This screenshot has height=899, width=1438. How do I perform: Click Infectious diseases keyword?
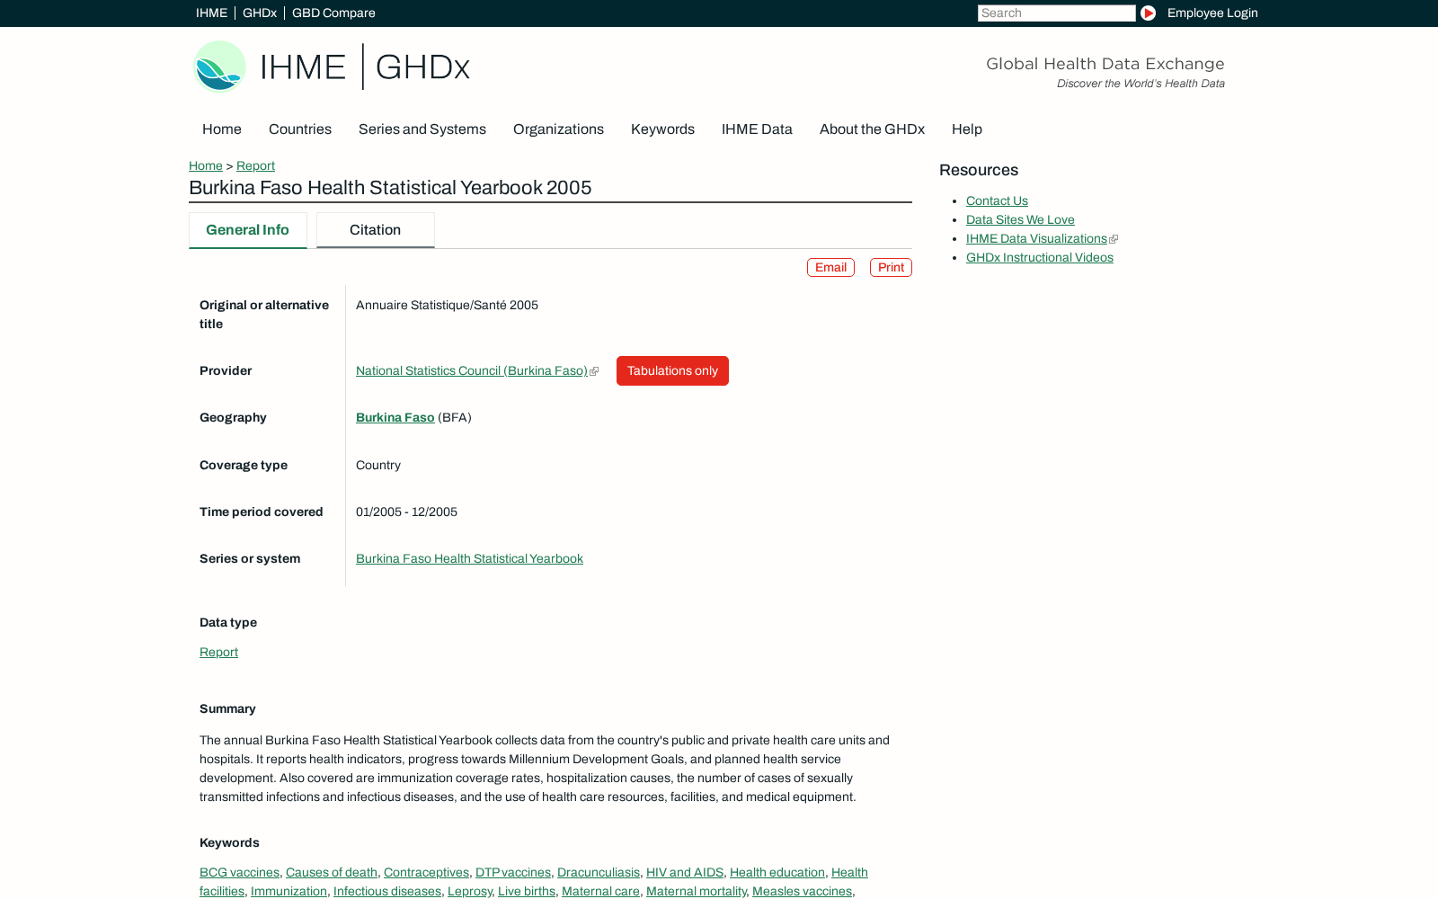click(x=387, y=891)
